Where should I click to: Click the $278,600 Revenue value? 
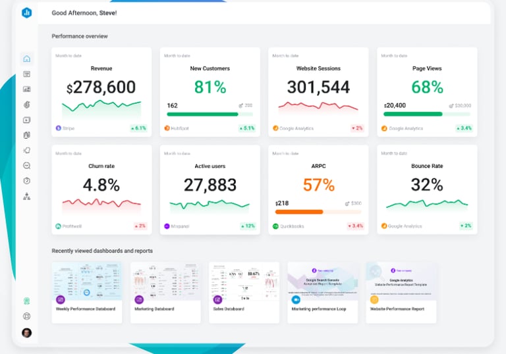click(101, 87)
